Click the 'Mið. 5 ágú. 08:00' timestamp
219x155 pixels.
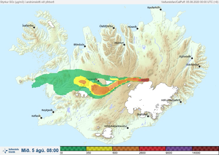click(40, 151)
